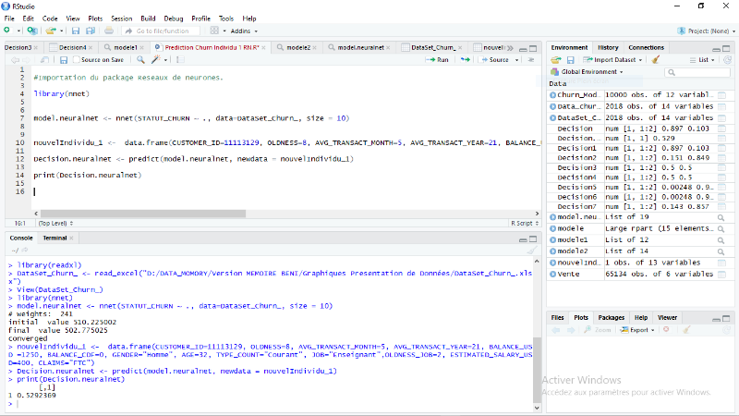Viewport: 739px width, 416px height.
Task: Click the code tools magic wand icon
Action: pos(157,59)
